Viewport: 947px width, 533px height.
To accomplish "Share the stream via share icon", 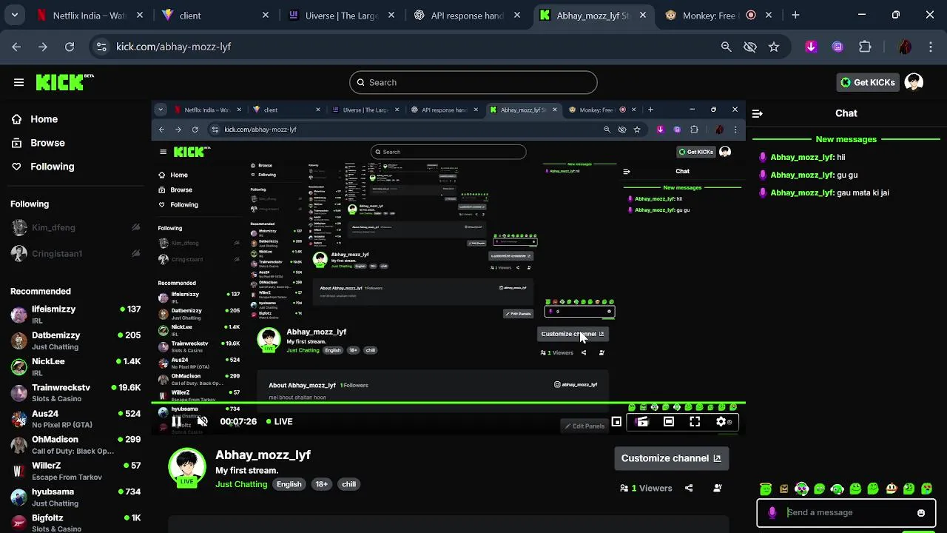I will point(689,488).
